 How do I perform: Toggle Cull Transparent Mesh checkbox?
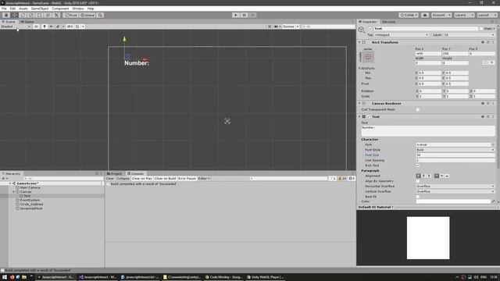pos(418,109)
